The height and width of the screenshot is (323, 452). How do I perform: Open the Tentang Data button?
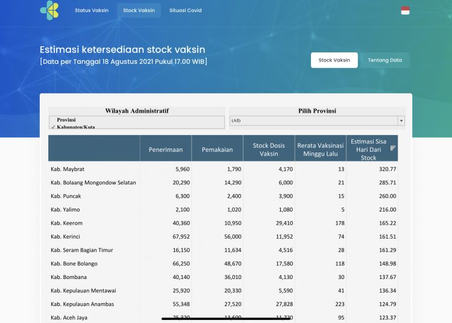(x=385, y=60)
